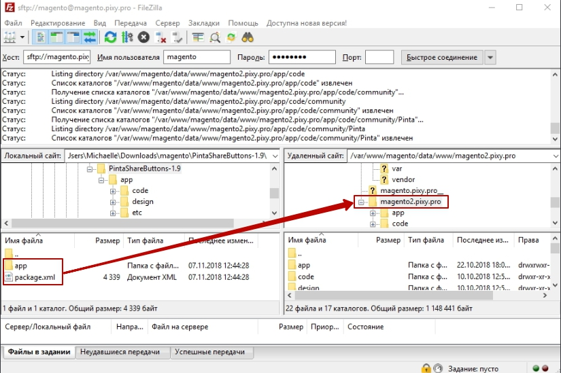Open the Сервер menu

tap(167, 23)
